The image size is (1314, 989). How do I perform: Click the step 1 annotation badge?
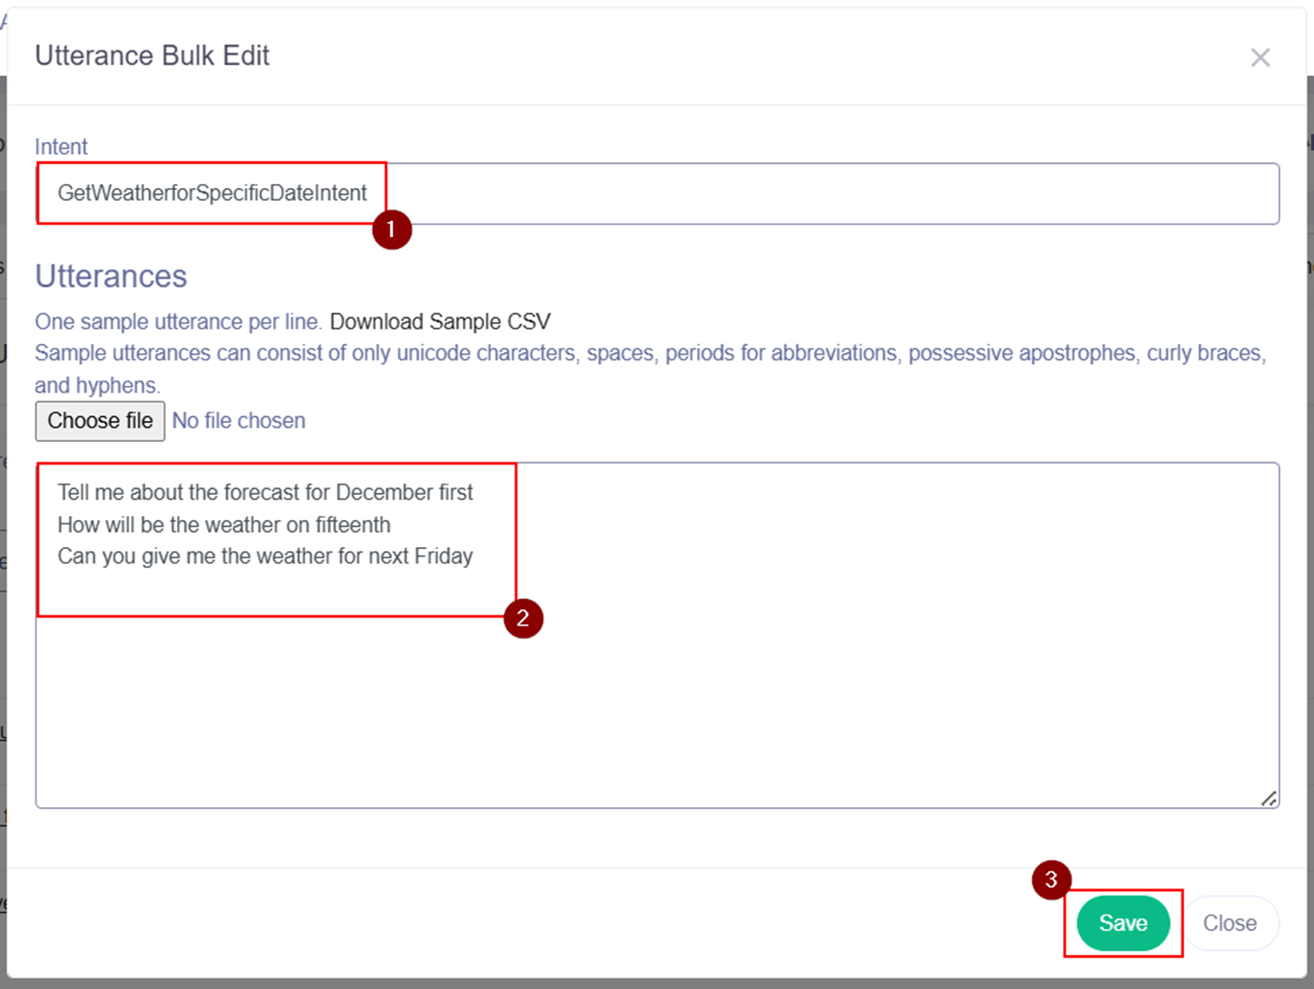[392, 230]
